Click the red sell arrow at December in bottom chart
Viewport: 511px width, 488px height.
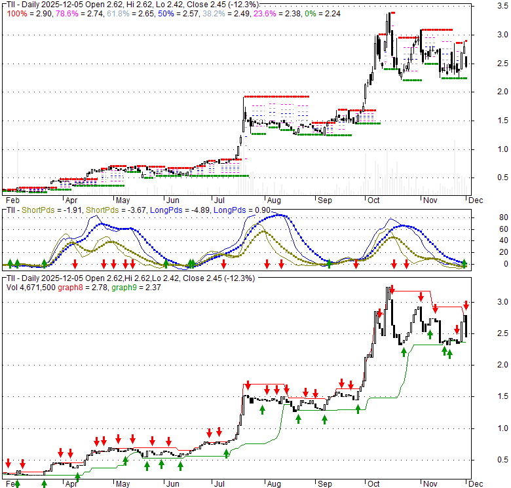(x=466, y=305)
